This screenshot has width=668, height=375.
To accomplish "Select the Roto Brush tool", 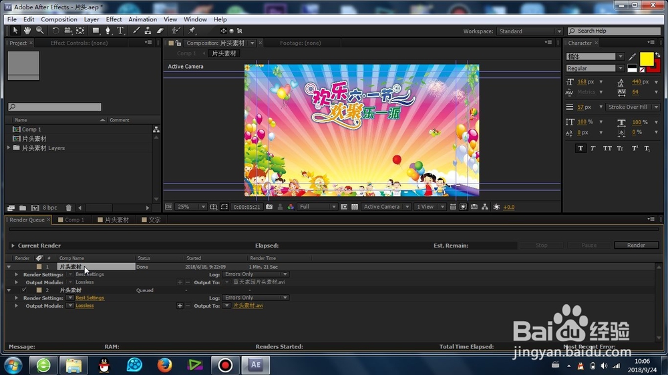I will point(176,31).
